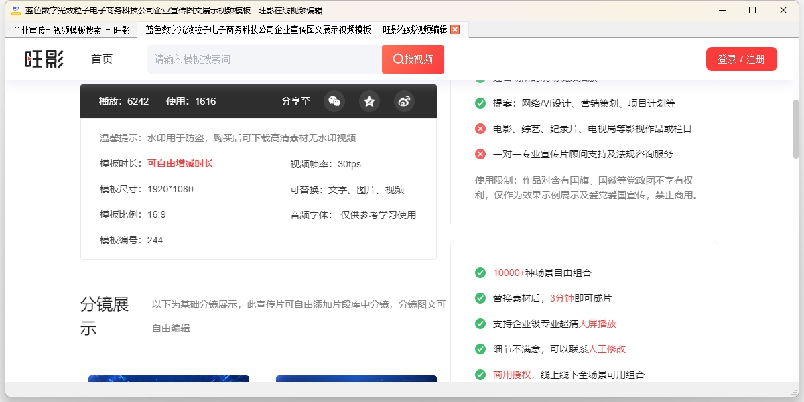Click 温馨提示 watermark notice text
Screen dimensions: 804x402
[228, 139]
